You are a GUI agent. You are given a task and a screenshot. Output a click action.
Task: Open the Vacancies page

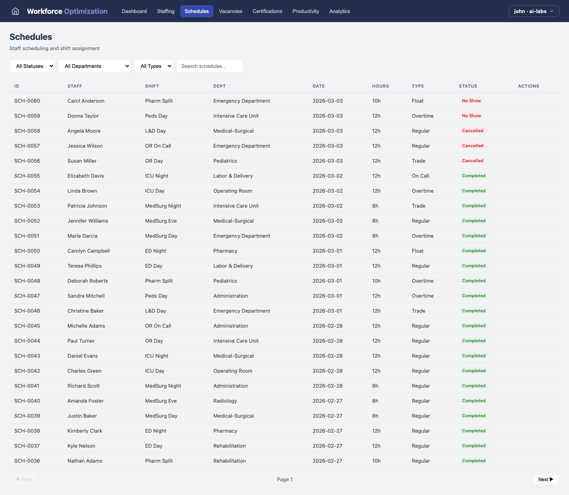pyautogui.click(x=230, y=11)
